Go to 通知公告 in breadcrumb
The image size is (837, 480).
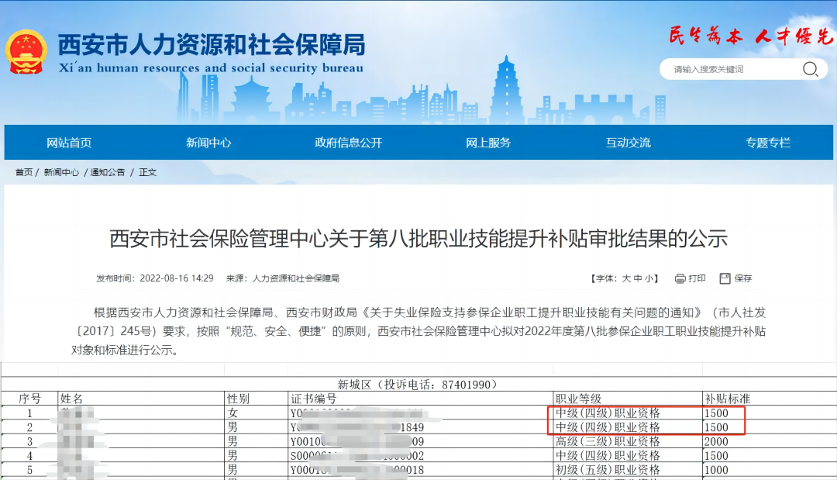point(108,172)
